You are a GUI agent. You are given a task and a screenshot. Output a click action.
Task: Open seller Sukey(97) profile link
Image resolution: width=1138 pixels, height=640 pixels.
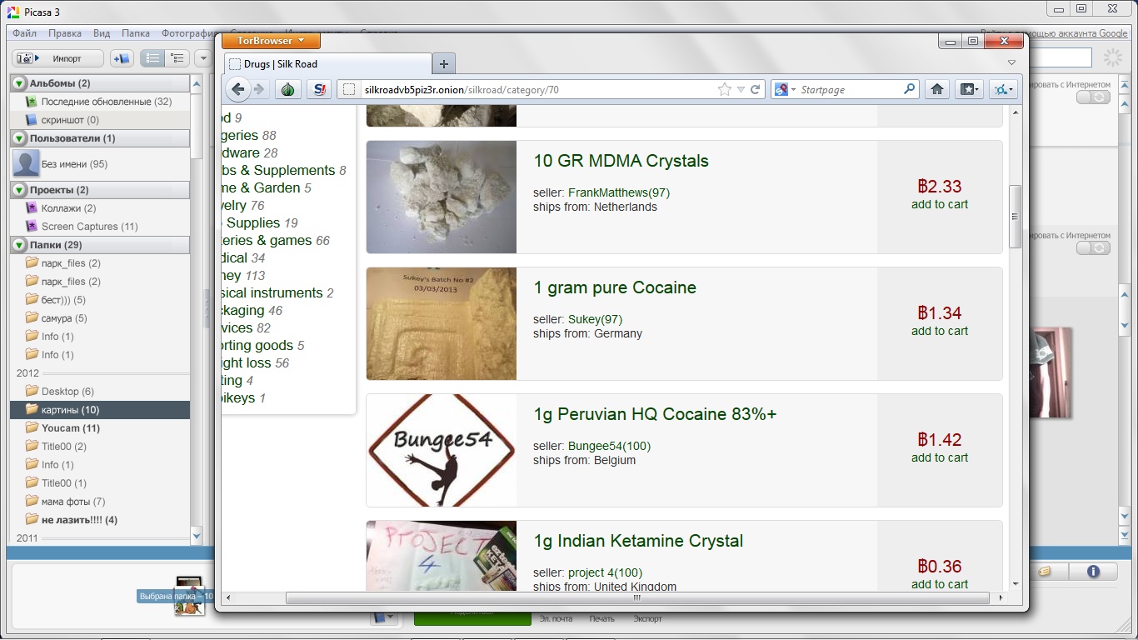point(595,319)
